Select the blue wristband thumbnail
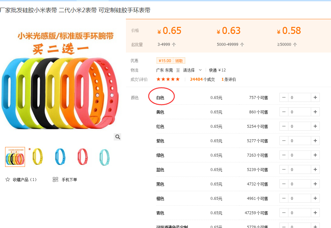 coord(60,157)
